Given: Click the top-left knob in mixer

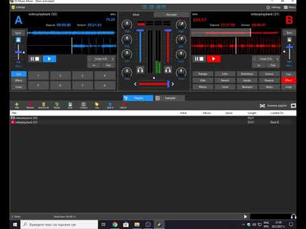Looking at the screenshot, I should pos(127,25).
